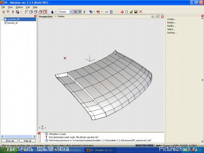Toggle SELECTED MODE in the status bar
This screenshot has width=204, height=153.
click(x=144, y=145)
